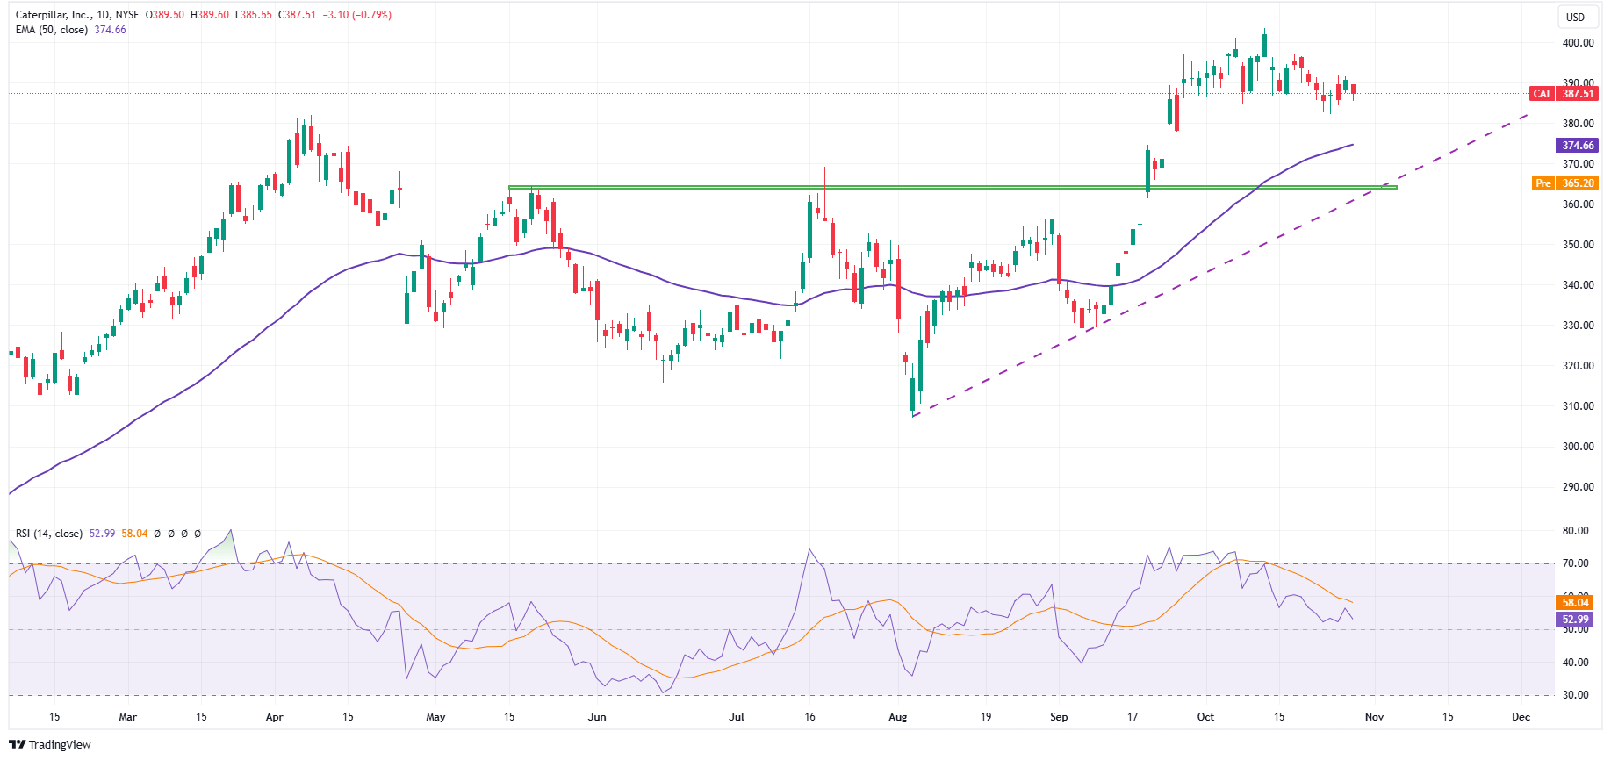Click the CAT 387.51 price label on axis
Image resolution: width=1611 pixels, height=760 pixels.
(1564, 94)
